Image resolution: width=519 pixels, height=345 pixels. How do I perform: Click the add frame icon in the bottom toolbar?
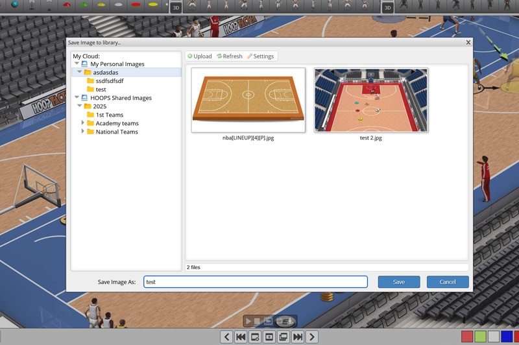coord(269,337)
